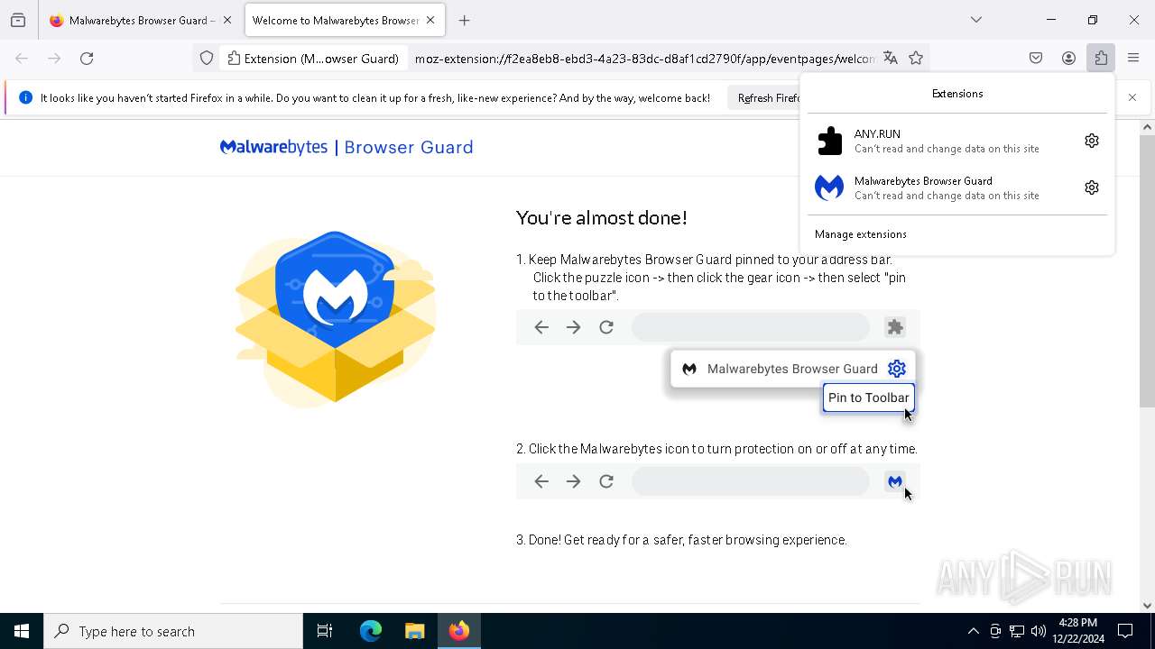Image resolution: width=1155 pixels, height=649 pixels.
Task: Open the Firefox account icon
Action: (x=1068, y=59)
